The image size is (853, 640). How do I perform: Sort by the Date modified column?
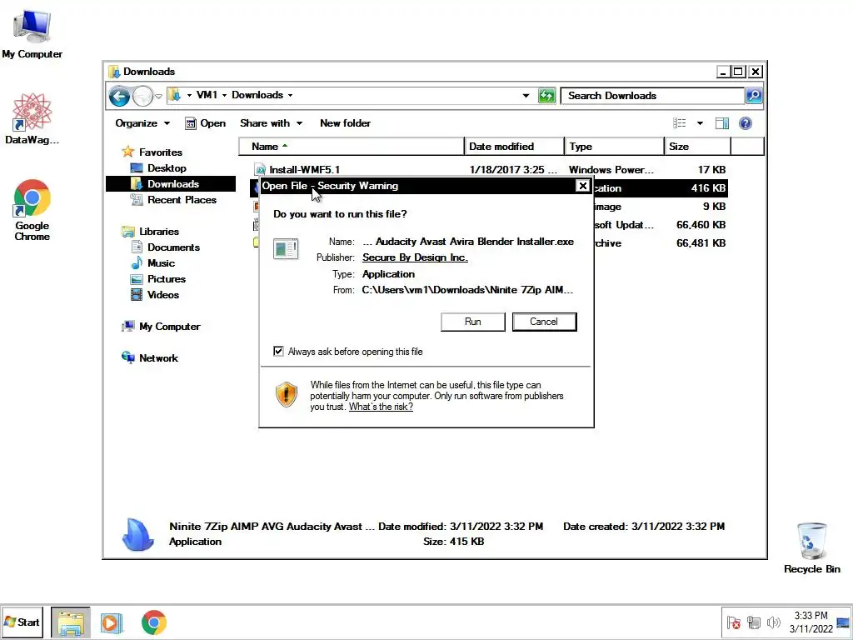(514, 147)
